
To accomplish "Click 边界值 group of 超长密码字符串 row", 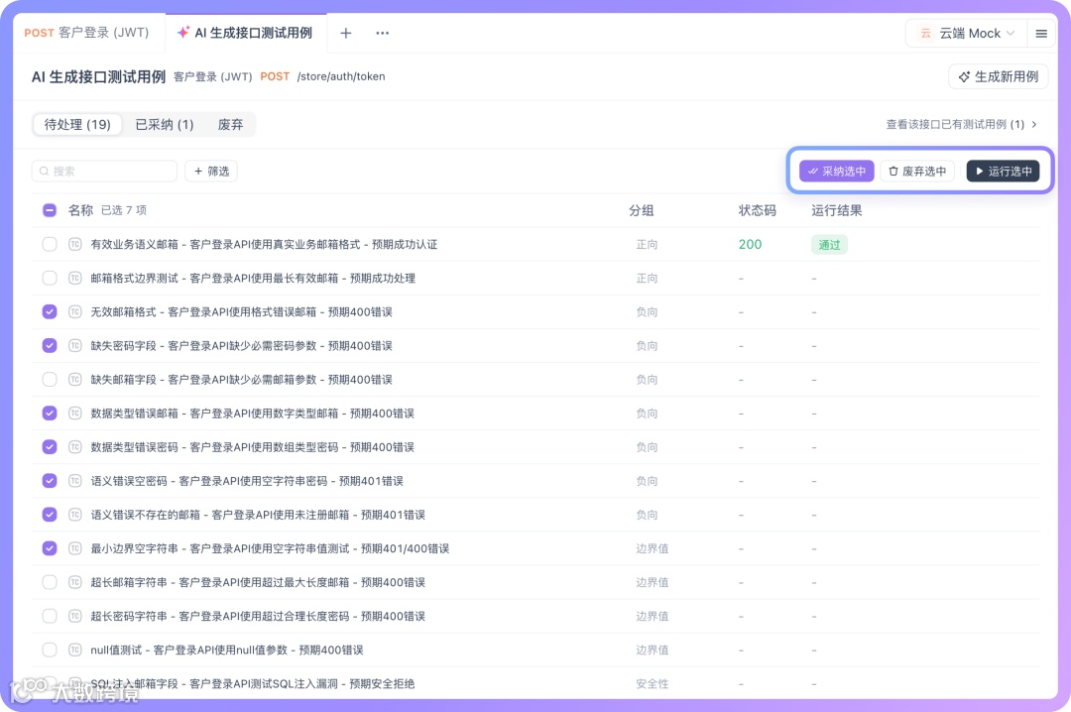I will [652, 617].
